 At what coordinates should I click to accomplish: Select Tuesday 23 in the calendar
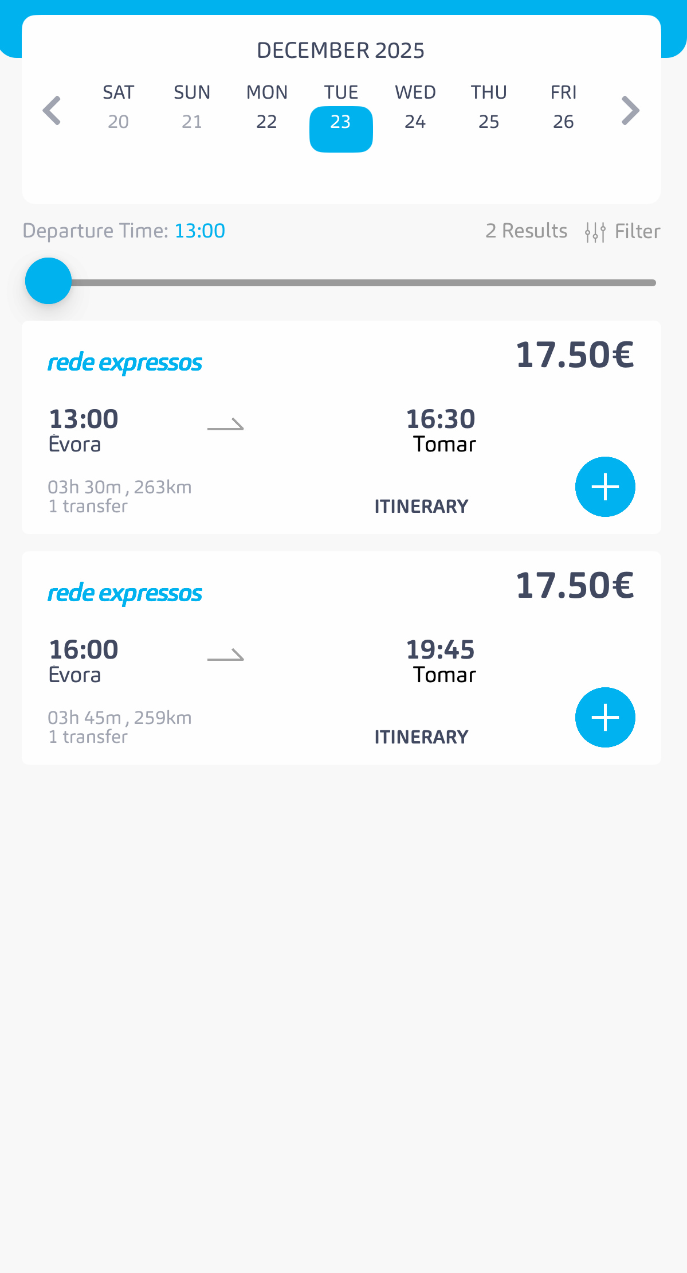(x=341, y=122)
